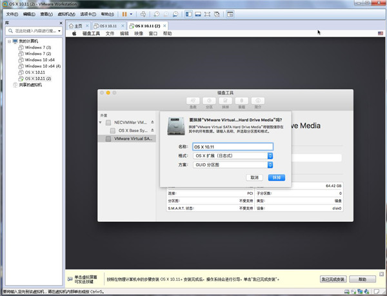
Task: Open the macOS 映像 menu
Action: click(x=139, y=34)
